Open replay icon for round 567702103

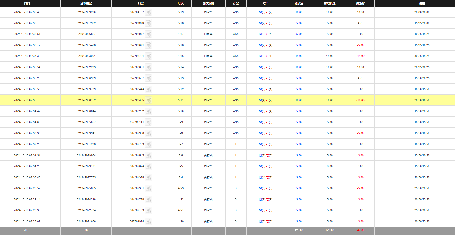point(149,210)
